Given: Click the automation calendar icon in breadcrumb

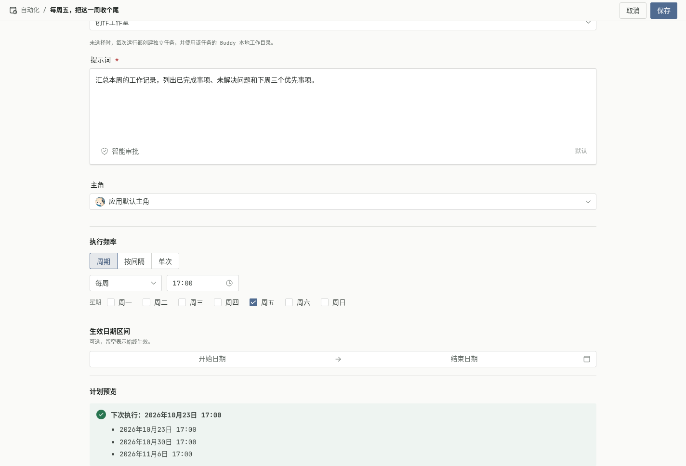Looking at the screenshot, I should point(13,10).
